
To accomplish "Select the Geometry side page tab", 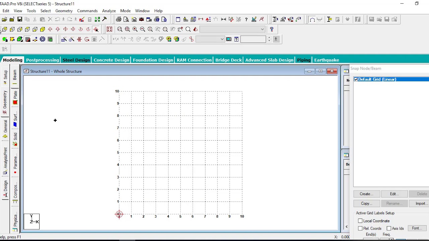I will (x=5, y=103).
